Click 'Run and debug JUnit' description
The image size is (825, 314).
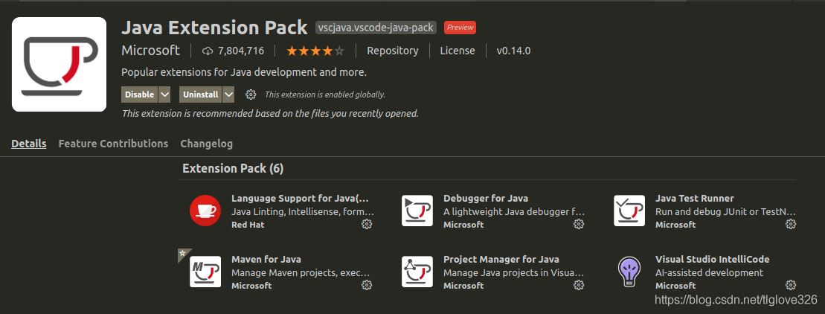(x=725, y=211)
